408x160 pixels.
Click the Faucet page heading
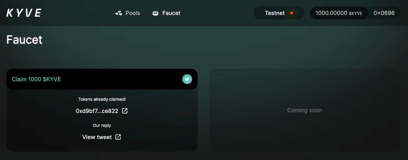[24, 40]
